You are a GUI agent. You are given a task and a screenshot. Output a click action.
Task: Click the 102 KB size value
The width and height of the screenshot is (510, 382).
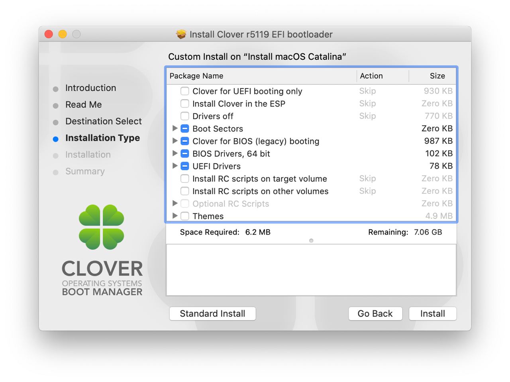439,154
